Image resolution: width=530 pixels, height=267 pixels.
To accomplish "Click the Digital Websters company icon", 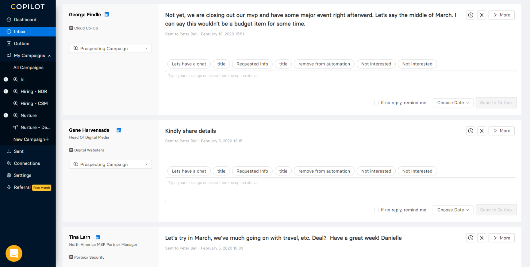I will point(71,150).
